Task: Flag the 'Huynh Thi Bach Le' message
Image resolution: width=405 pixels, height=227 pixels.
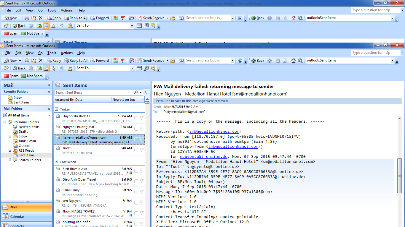Action: (x=141, y=118)
